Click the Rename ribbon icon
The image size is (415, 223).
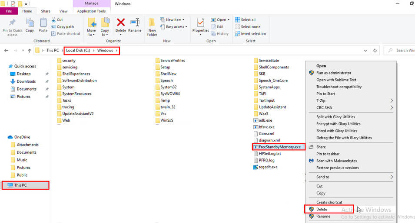click(135, 23)
